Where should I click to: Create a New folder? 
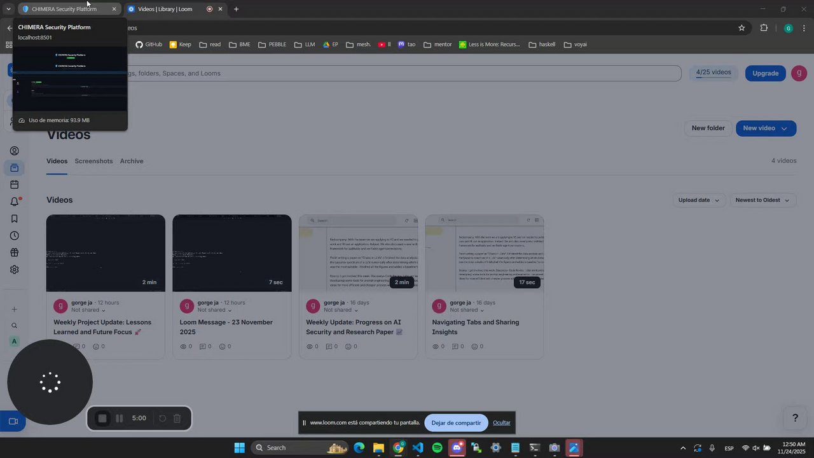point(708,128)
